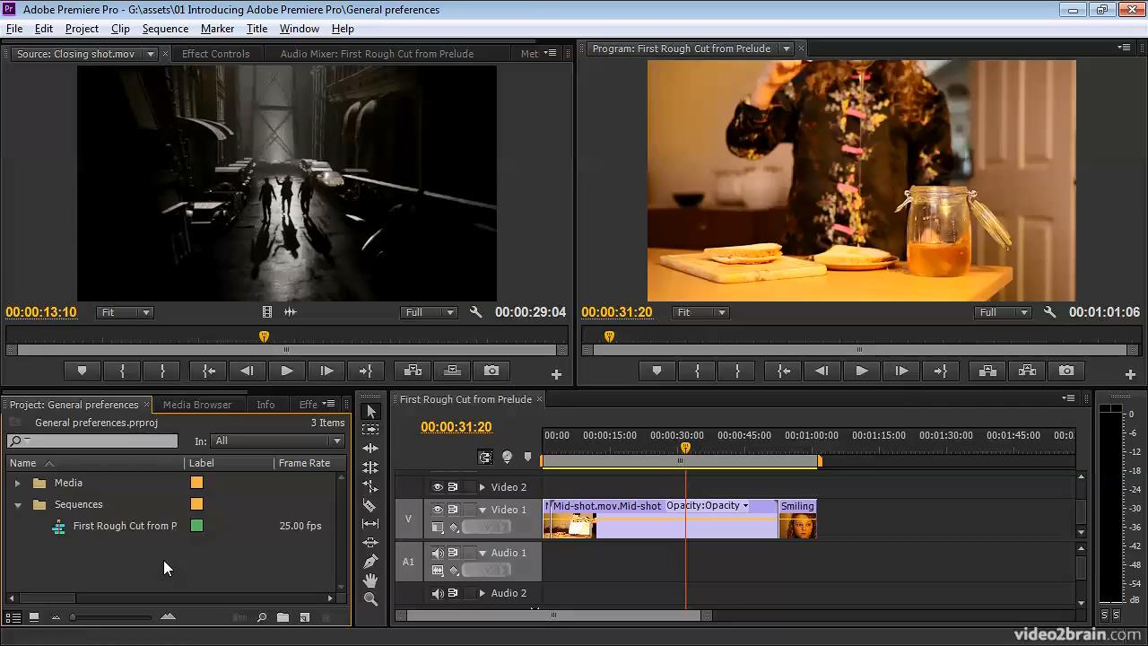1148x646 pixels.
Task: Click New Item icon in Project panel
Action: tap(304, 617)
